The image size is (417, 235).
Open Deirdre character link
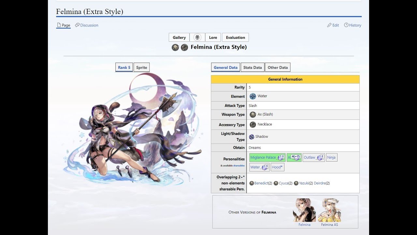[320, 183]
